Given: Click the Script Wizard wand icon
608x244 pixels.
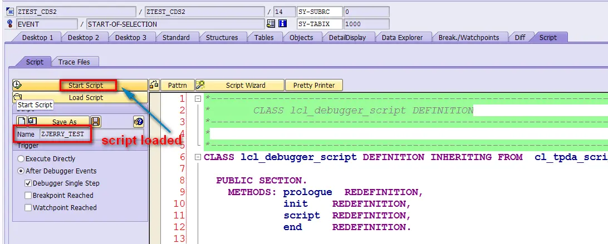Looking at the screenshot, I should [x=200, y=85].
